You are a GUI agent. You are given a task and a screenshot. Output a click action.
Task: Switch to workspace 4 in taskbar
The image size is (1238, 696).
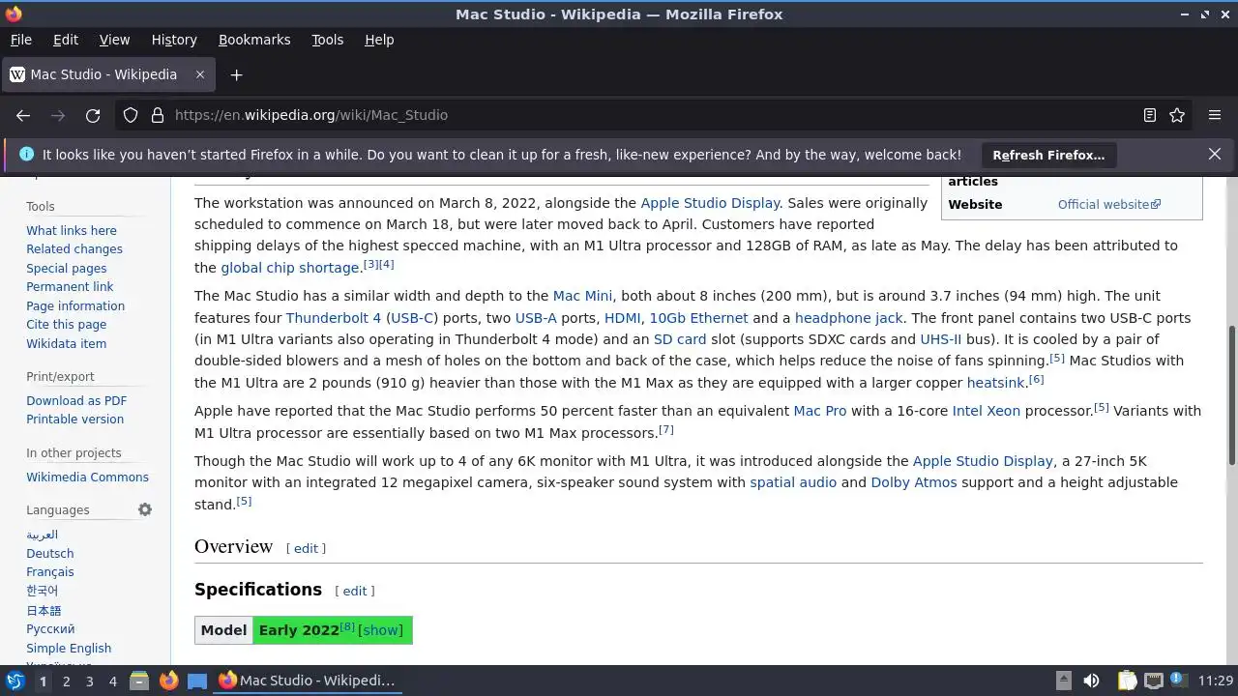pos(112,681)
